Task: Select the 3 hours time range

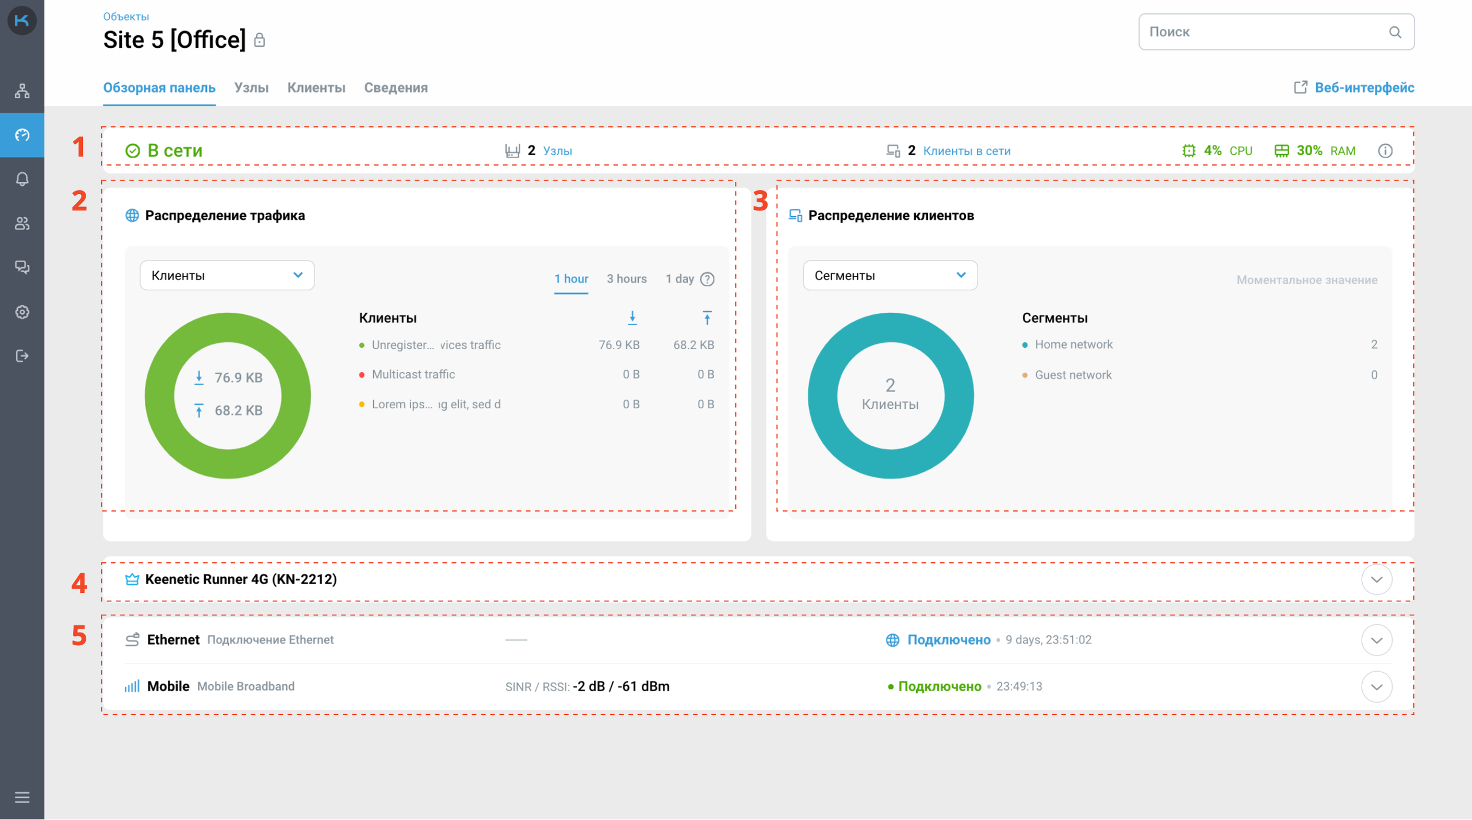Action: point(626,279)
